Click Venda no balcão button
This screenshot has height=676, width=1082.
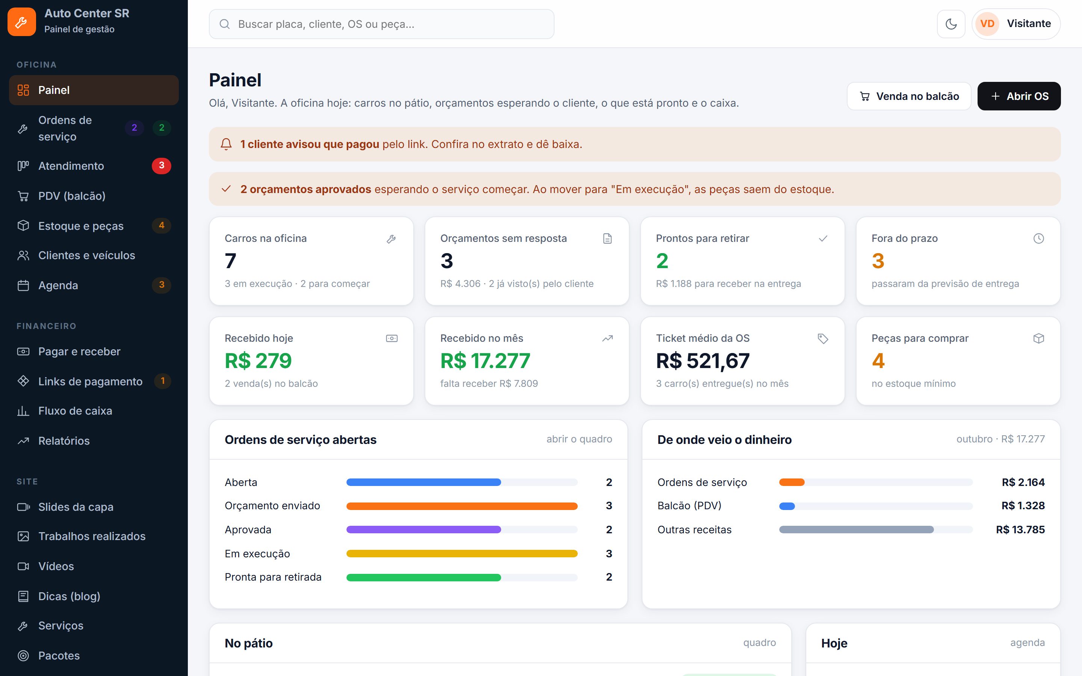(908, 96)
